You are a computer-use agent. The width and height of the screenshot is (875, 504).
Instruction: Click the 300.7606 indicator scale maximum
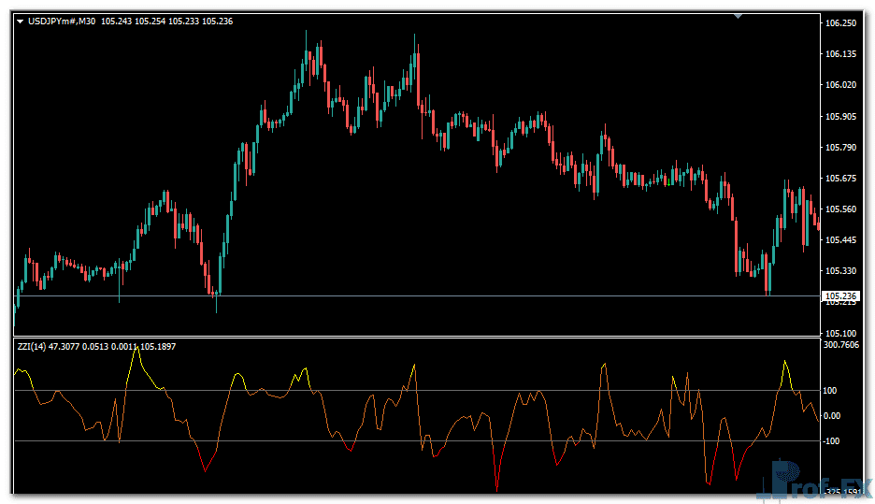click(843, 345)
